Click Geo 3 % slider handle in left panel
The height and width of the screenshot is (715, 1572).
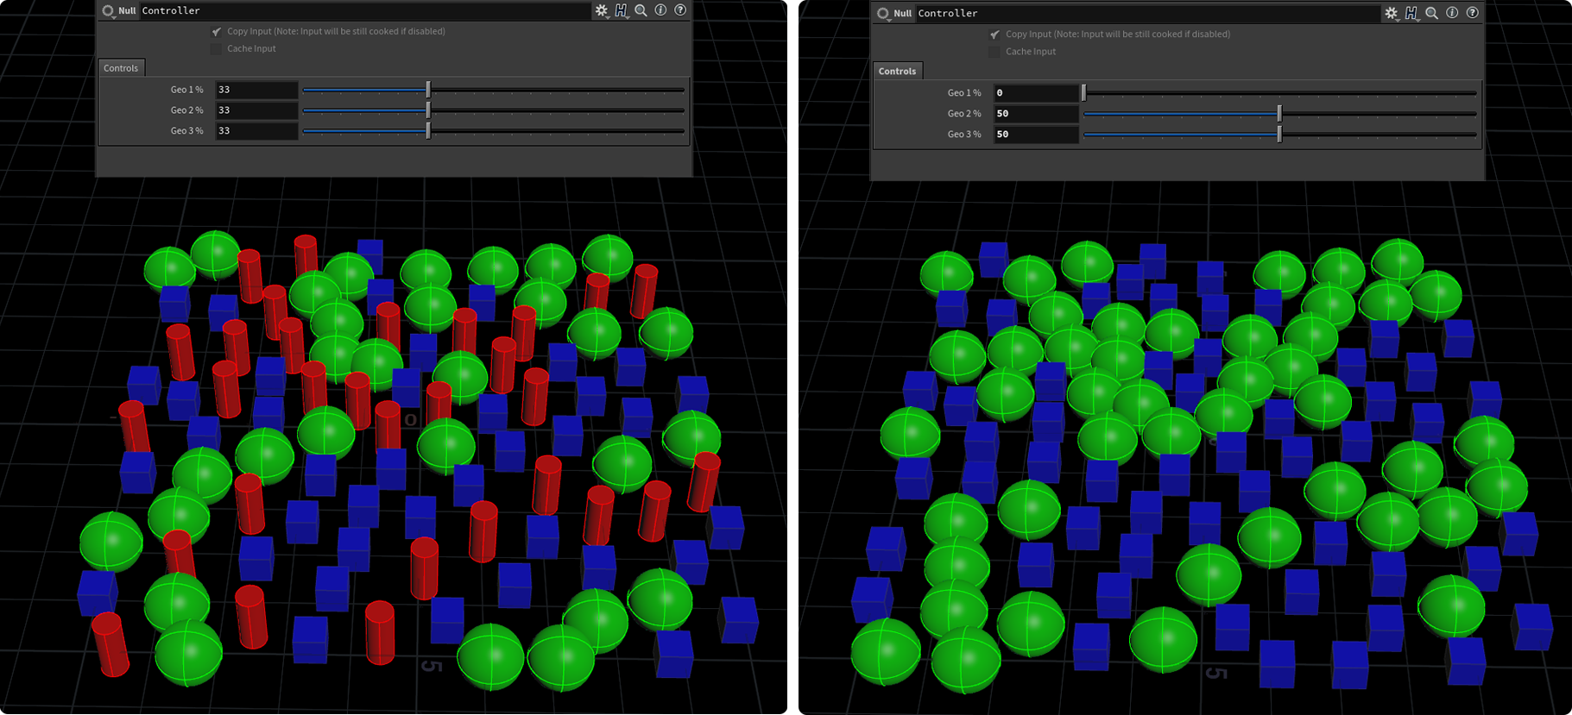428,131
